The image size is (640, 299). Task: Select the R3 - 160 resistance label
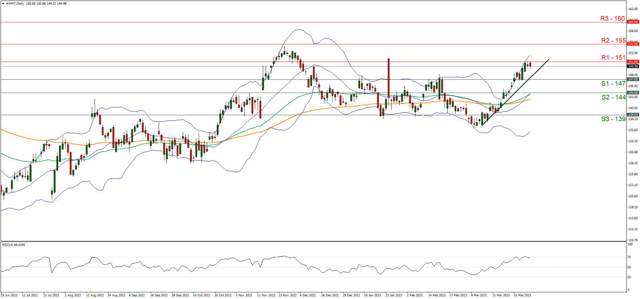612,18
